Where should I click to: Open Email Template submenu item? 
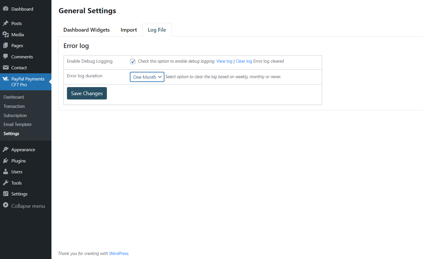18,124
